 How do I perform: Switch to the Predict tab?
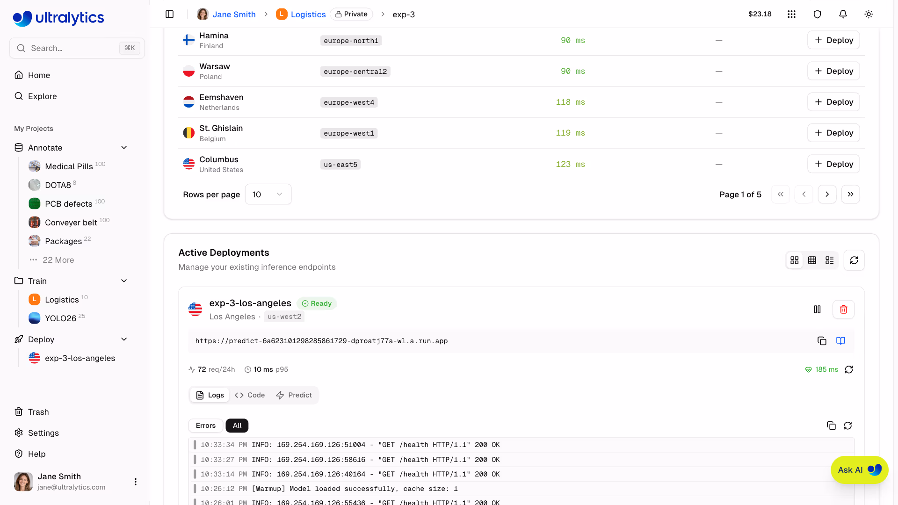click(294, 395)
